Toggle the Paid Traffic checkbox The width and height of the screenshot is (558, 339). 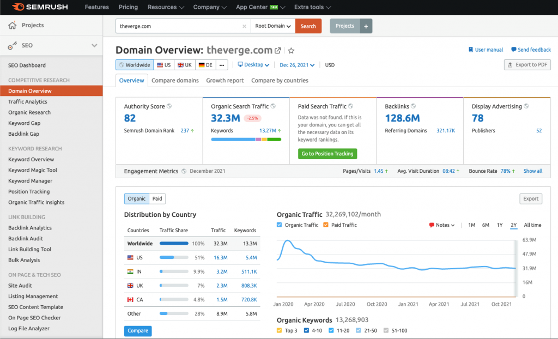click(326, 225)
